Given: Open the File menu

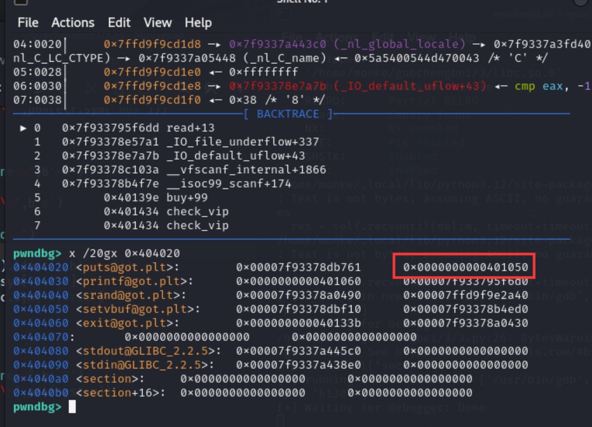Looking at the screenshot, I should pyautogui.click(x=27, y=23).
